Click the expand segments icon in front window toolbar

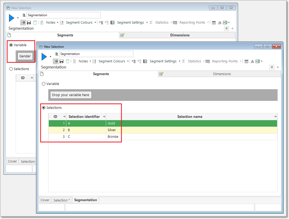tap(139, 61)
